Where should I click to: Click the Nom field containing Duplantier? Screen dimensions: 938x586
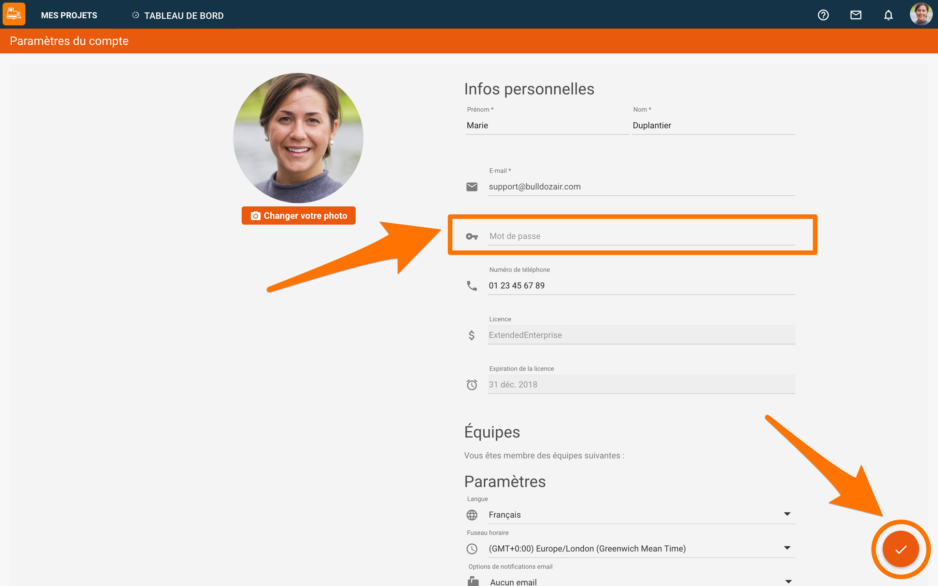(713, 125)
